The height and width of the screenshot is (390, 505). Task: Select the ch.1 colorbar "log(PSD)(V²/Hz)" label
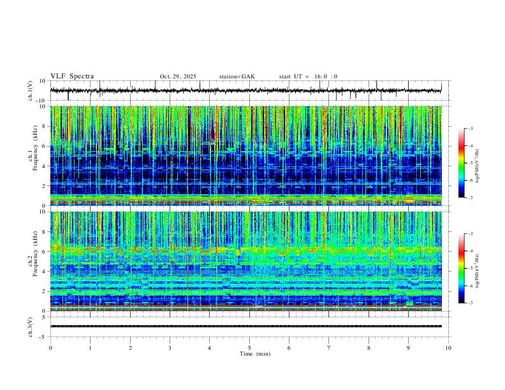pyautogui.click(x=477, y=166)
